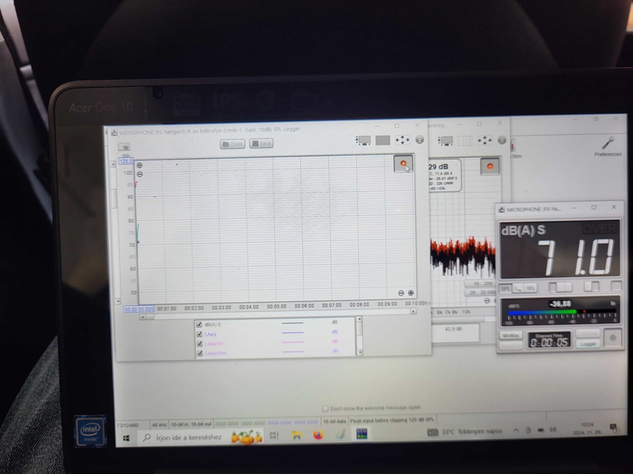This screenshot has height=474, width=633.
Task: Click the blank button above MinMax's neighbor, below MinMax
Action: (x=511, y=345)
